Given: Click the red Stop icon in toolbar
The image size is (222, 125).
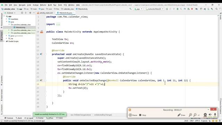Looking at the screenshot, I should pyautogui.click(x=192, y=9).
